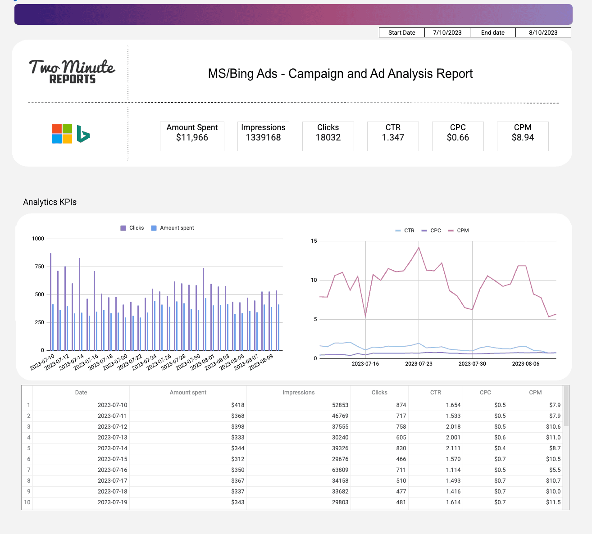The image size is (592, 534).
Task: Click the report title text
Action: (340, 73)
